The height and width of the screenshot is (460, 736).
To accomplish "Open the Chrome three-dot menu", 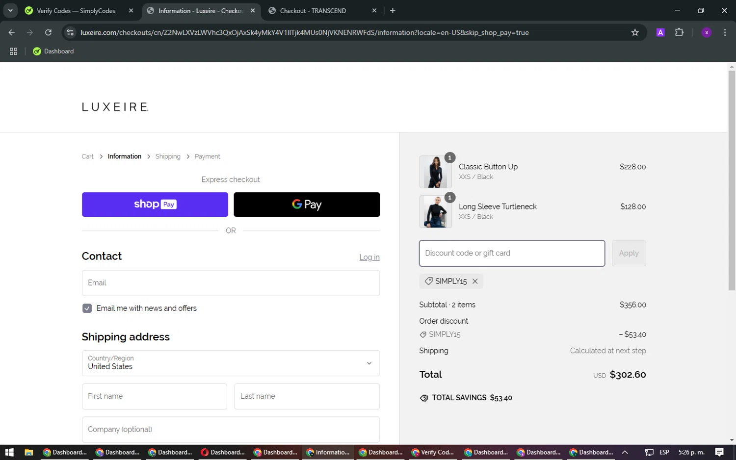I will [725, 32].
